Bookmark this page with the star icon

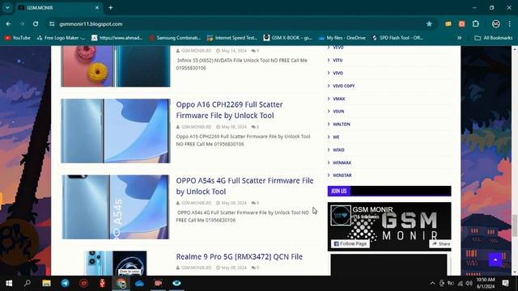point(429,23)
